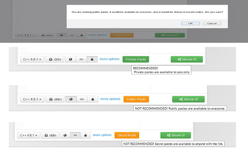Open C++ 4.8.1 language dropdown near Public Paste

[32, 99]
